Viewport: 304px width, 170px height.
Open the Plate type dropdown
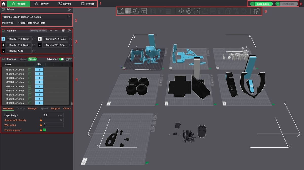[44, 23]
